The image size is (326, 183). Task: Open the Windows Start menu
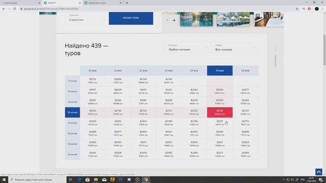[x=4, y=179]
